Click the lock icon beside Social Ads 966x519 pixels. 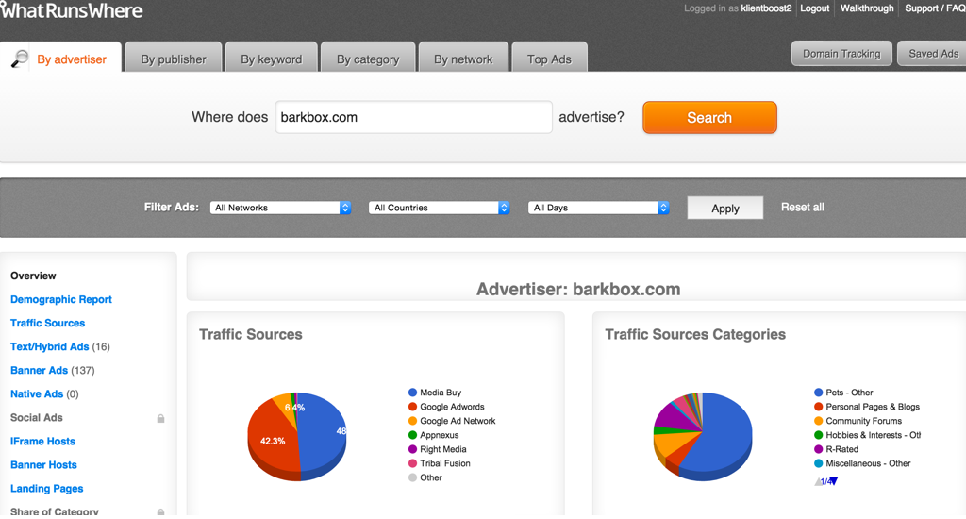point(160,419)
